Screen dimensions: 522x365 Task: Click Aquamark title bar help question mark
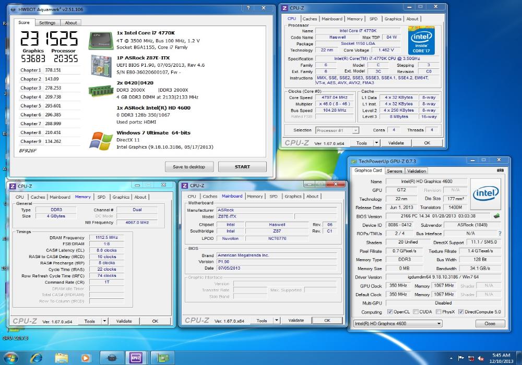tap(248, 8)
